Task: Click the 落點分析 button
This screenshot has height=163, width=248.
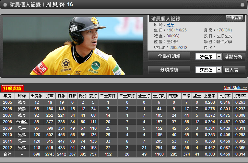Action: [234, 57]
